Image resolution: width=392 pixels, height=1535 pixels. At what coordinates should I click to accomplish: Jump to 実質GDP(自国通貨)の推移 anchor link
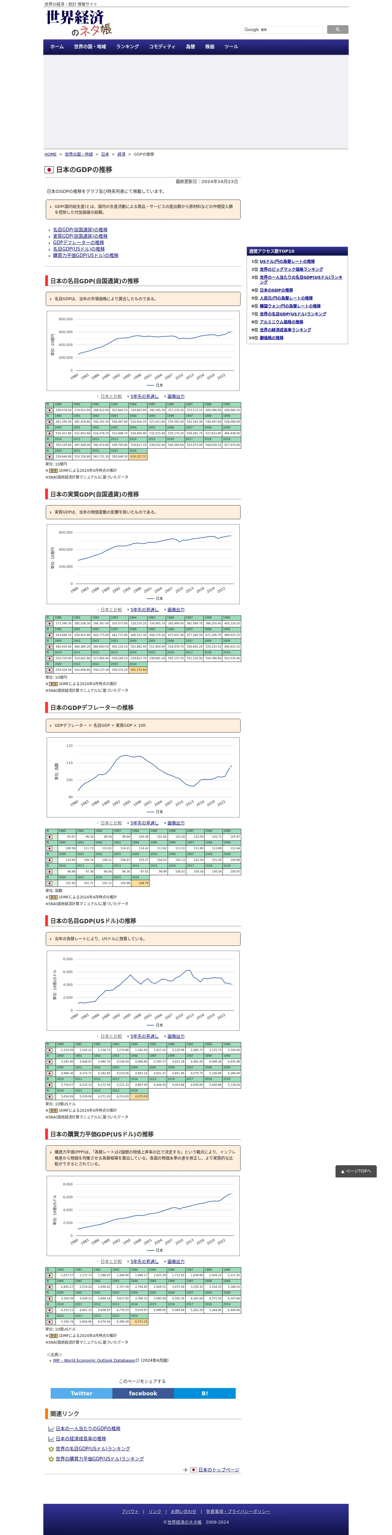click(x=80, y=236)
